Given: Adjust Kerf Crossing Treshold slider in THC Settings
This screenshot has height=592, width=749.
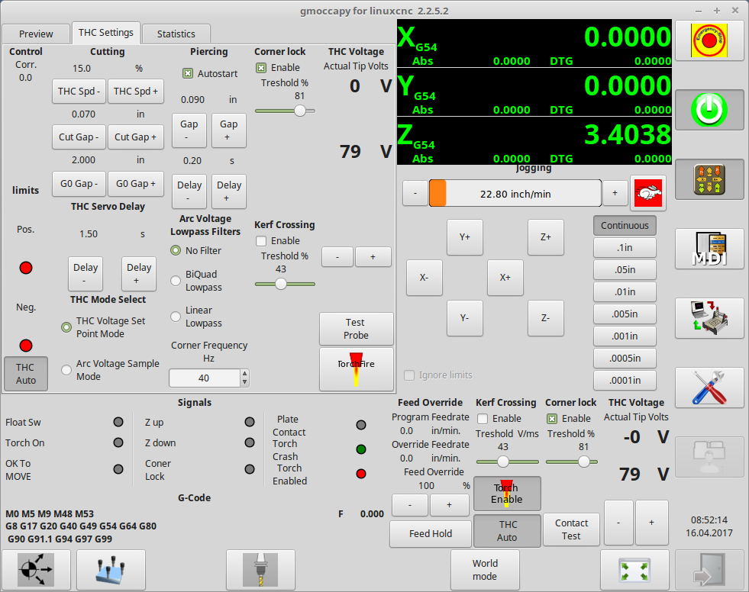Looking at the screenshot, I should (286, 284).
